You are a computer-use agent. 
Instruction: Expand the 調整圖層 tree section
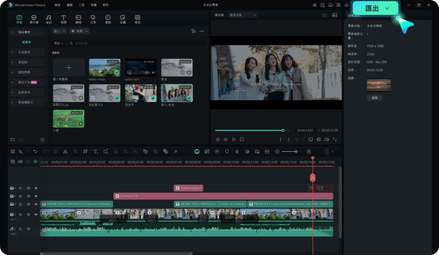12,72
